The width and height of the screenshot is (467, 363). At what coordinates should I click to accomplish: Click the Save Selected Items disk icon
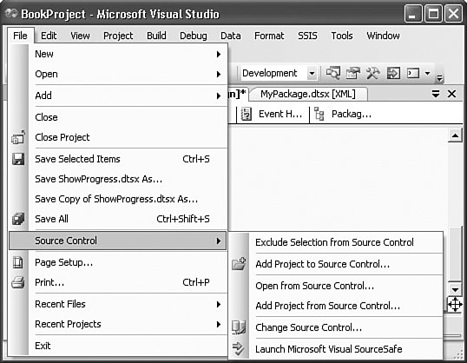(18, 159)
